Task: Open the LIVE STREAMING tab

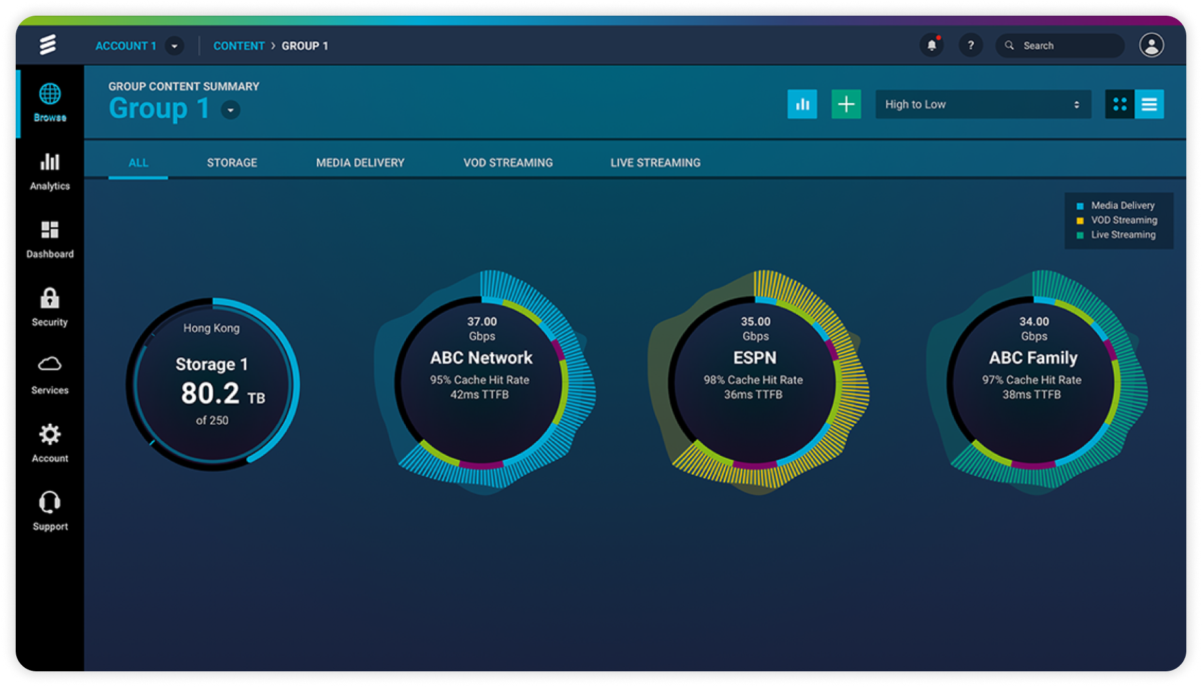Action: click(655, 163)
